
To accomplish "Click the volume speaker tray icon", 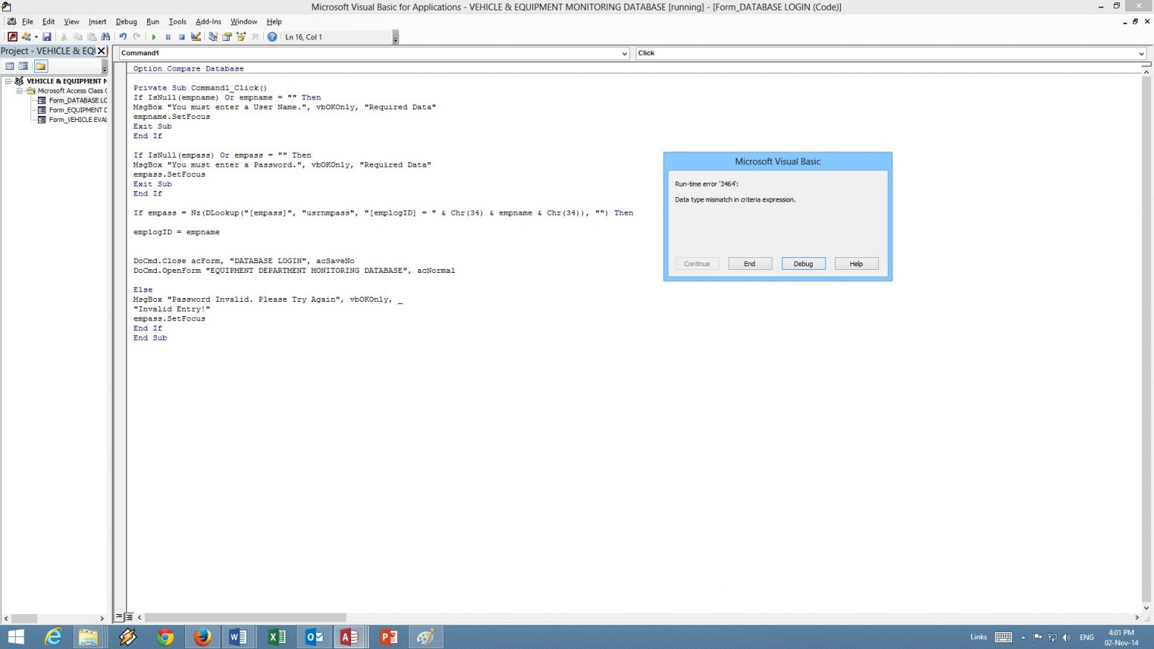I will [1066, 637].
